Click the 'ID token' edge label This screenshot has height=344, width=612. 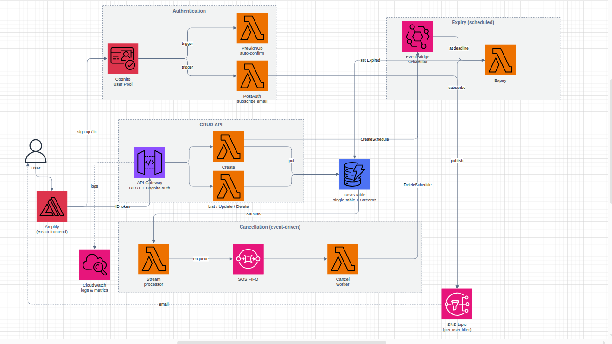[123, 206]
